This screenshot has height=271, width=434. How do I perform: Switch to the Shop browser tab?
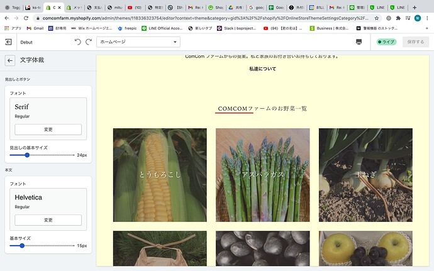click(x=216, y=8)
